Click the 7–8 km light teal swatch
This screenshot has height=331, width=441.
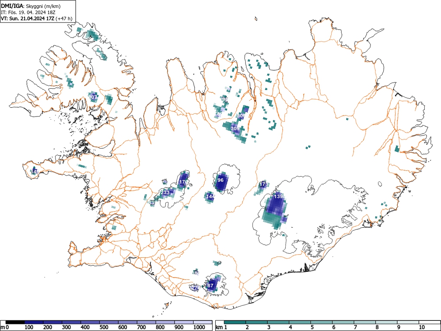[365, 322]
